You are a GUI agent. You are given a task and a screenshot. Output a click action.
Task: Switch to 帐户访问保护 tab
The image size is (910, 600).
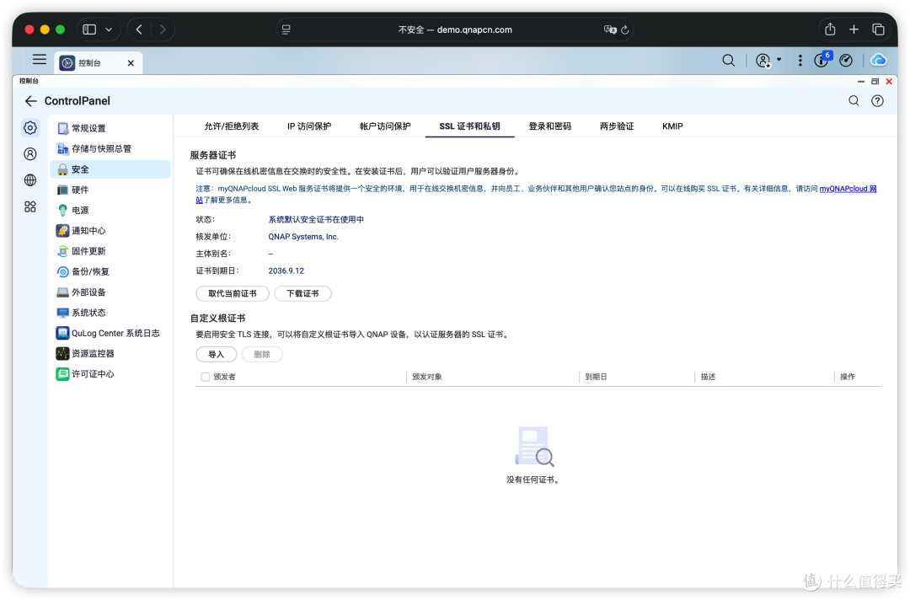coord(385,126)
